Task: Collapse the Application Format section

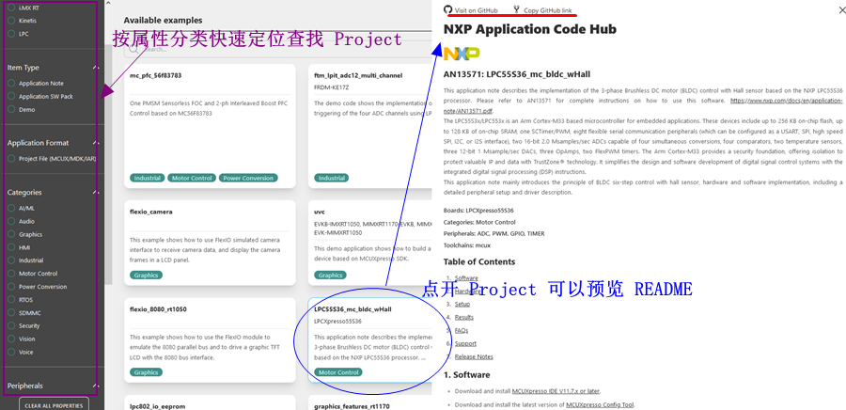Action: point(95,143)
